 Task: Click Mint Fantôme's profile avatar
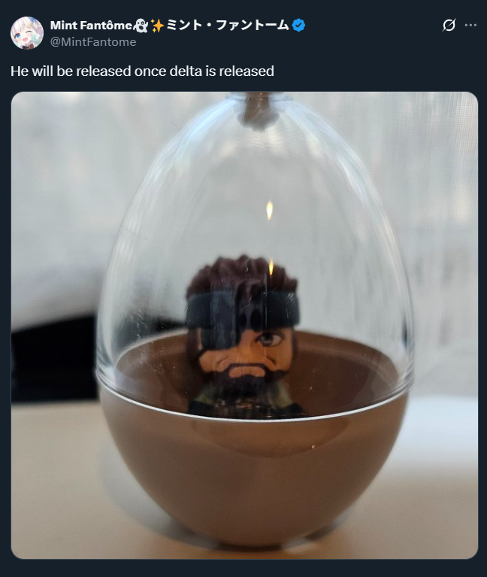(x=26, y=32)
